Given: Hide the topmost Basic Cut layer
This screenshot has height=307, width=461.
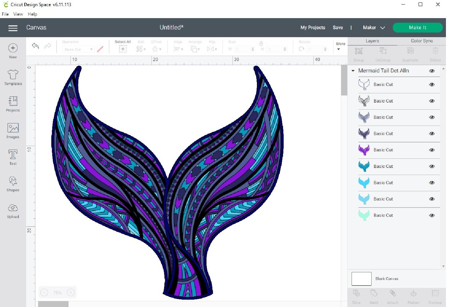Looking at the screenshot, I should [432, 84].
